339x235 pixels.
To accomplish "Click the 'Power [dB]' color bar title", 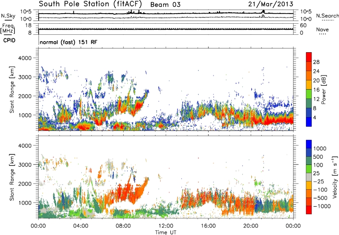I will point(323,90).
